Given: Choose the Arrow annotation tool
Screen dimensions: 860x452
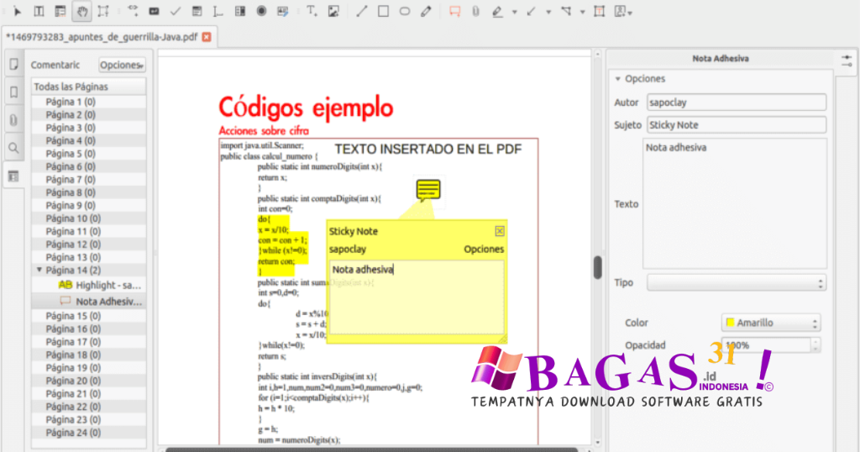Looking at the screenshot, I should coord(531,11).
